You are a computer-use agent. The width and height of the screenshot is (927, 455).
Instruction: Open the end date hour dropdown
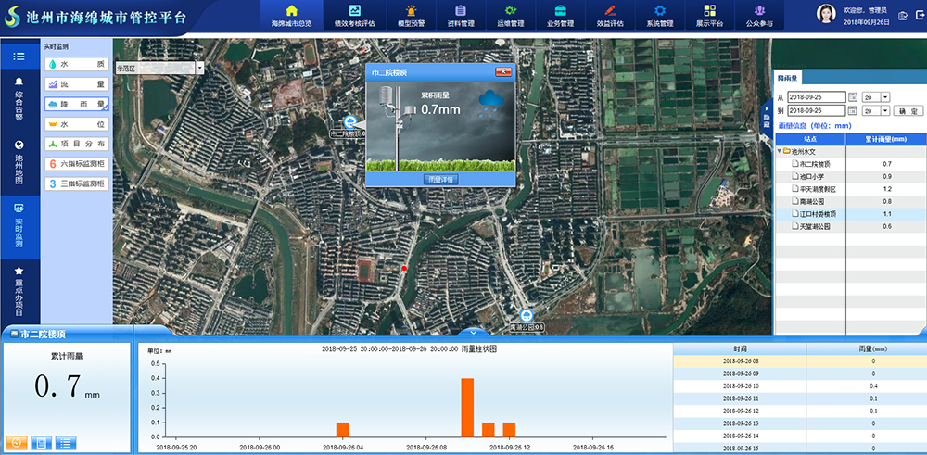885,111
